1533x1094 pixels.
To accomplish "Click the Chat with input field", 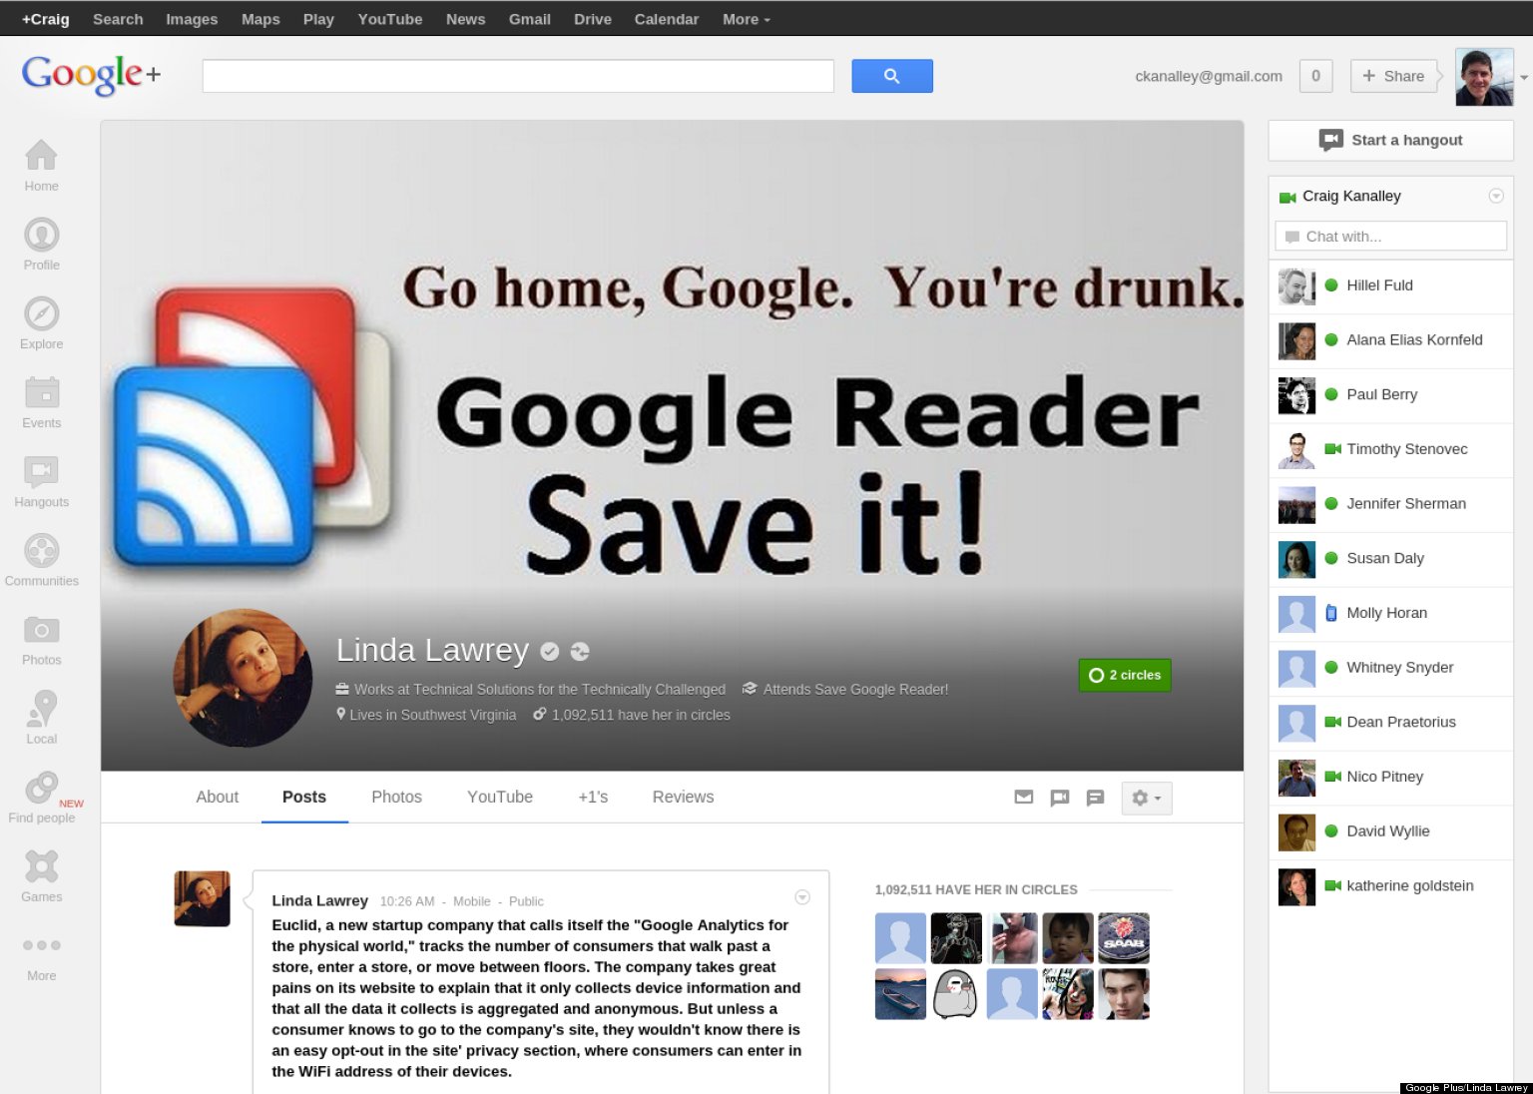I will 1390,236.
